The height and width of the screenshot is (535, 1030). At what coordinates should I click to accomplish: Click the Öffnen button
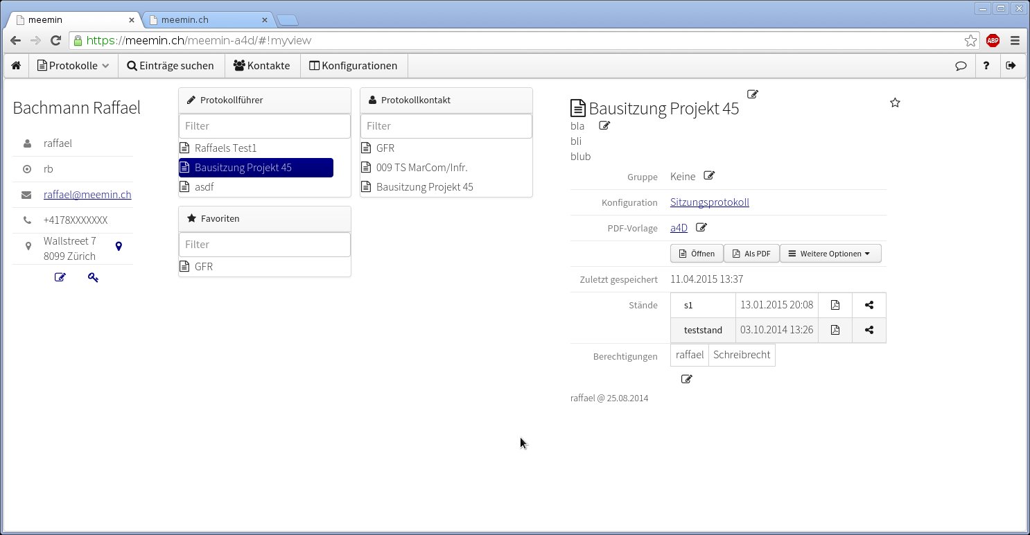[697, 254]
